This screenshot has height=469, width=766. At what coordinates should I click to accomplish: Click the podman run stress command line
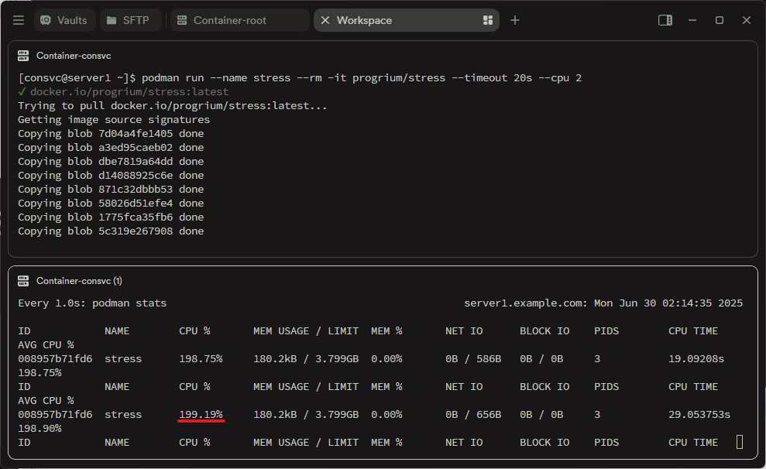pyautogui.click(x=300, y=77)
